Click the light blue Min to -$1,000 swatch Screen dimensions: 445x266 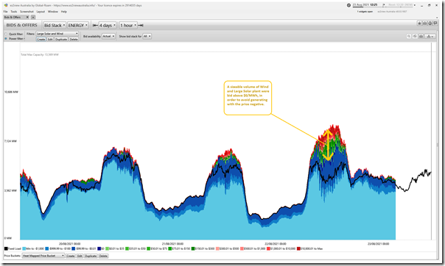[x=24, y=249]
